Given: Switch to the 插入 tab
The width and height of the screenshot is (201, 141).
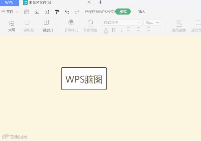Looking at the screenshot, I should click(x=142, y=12).
